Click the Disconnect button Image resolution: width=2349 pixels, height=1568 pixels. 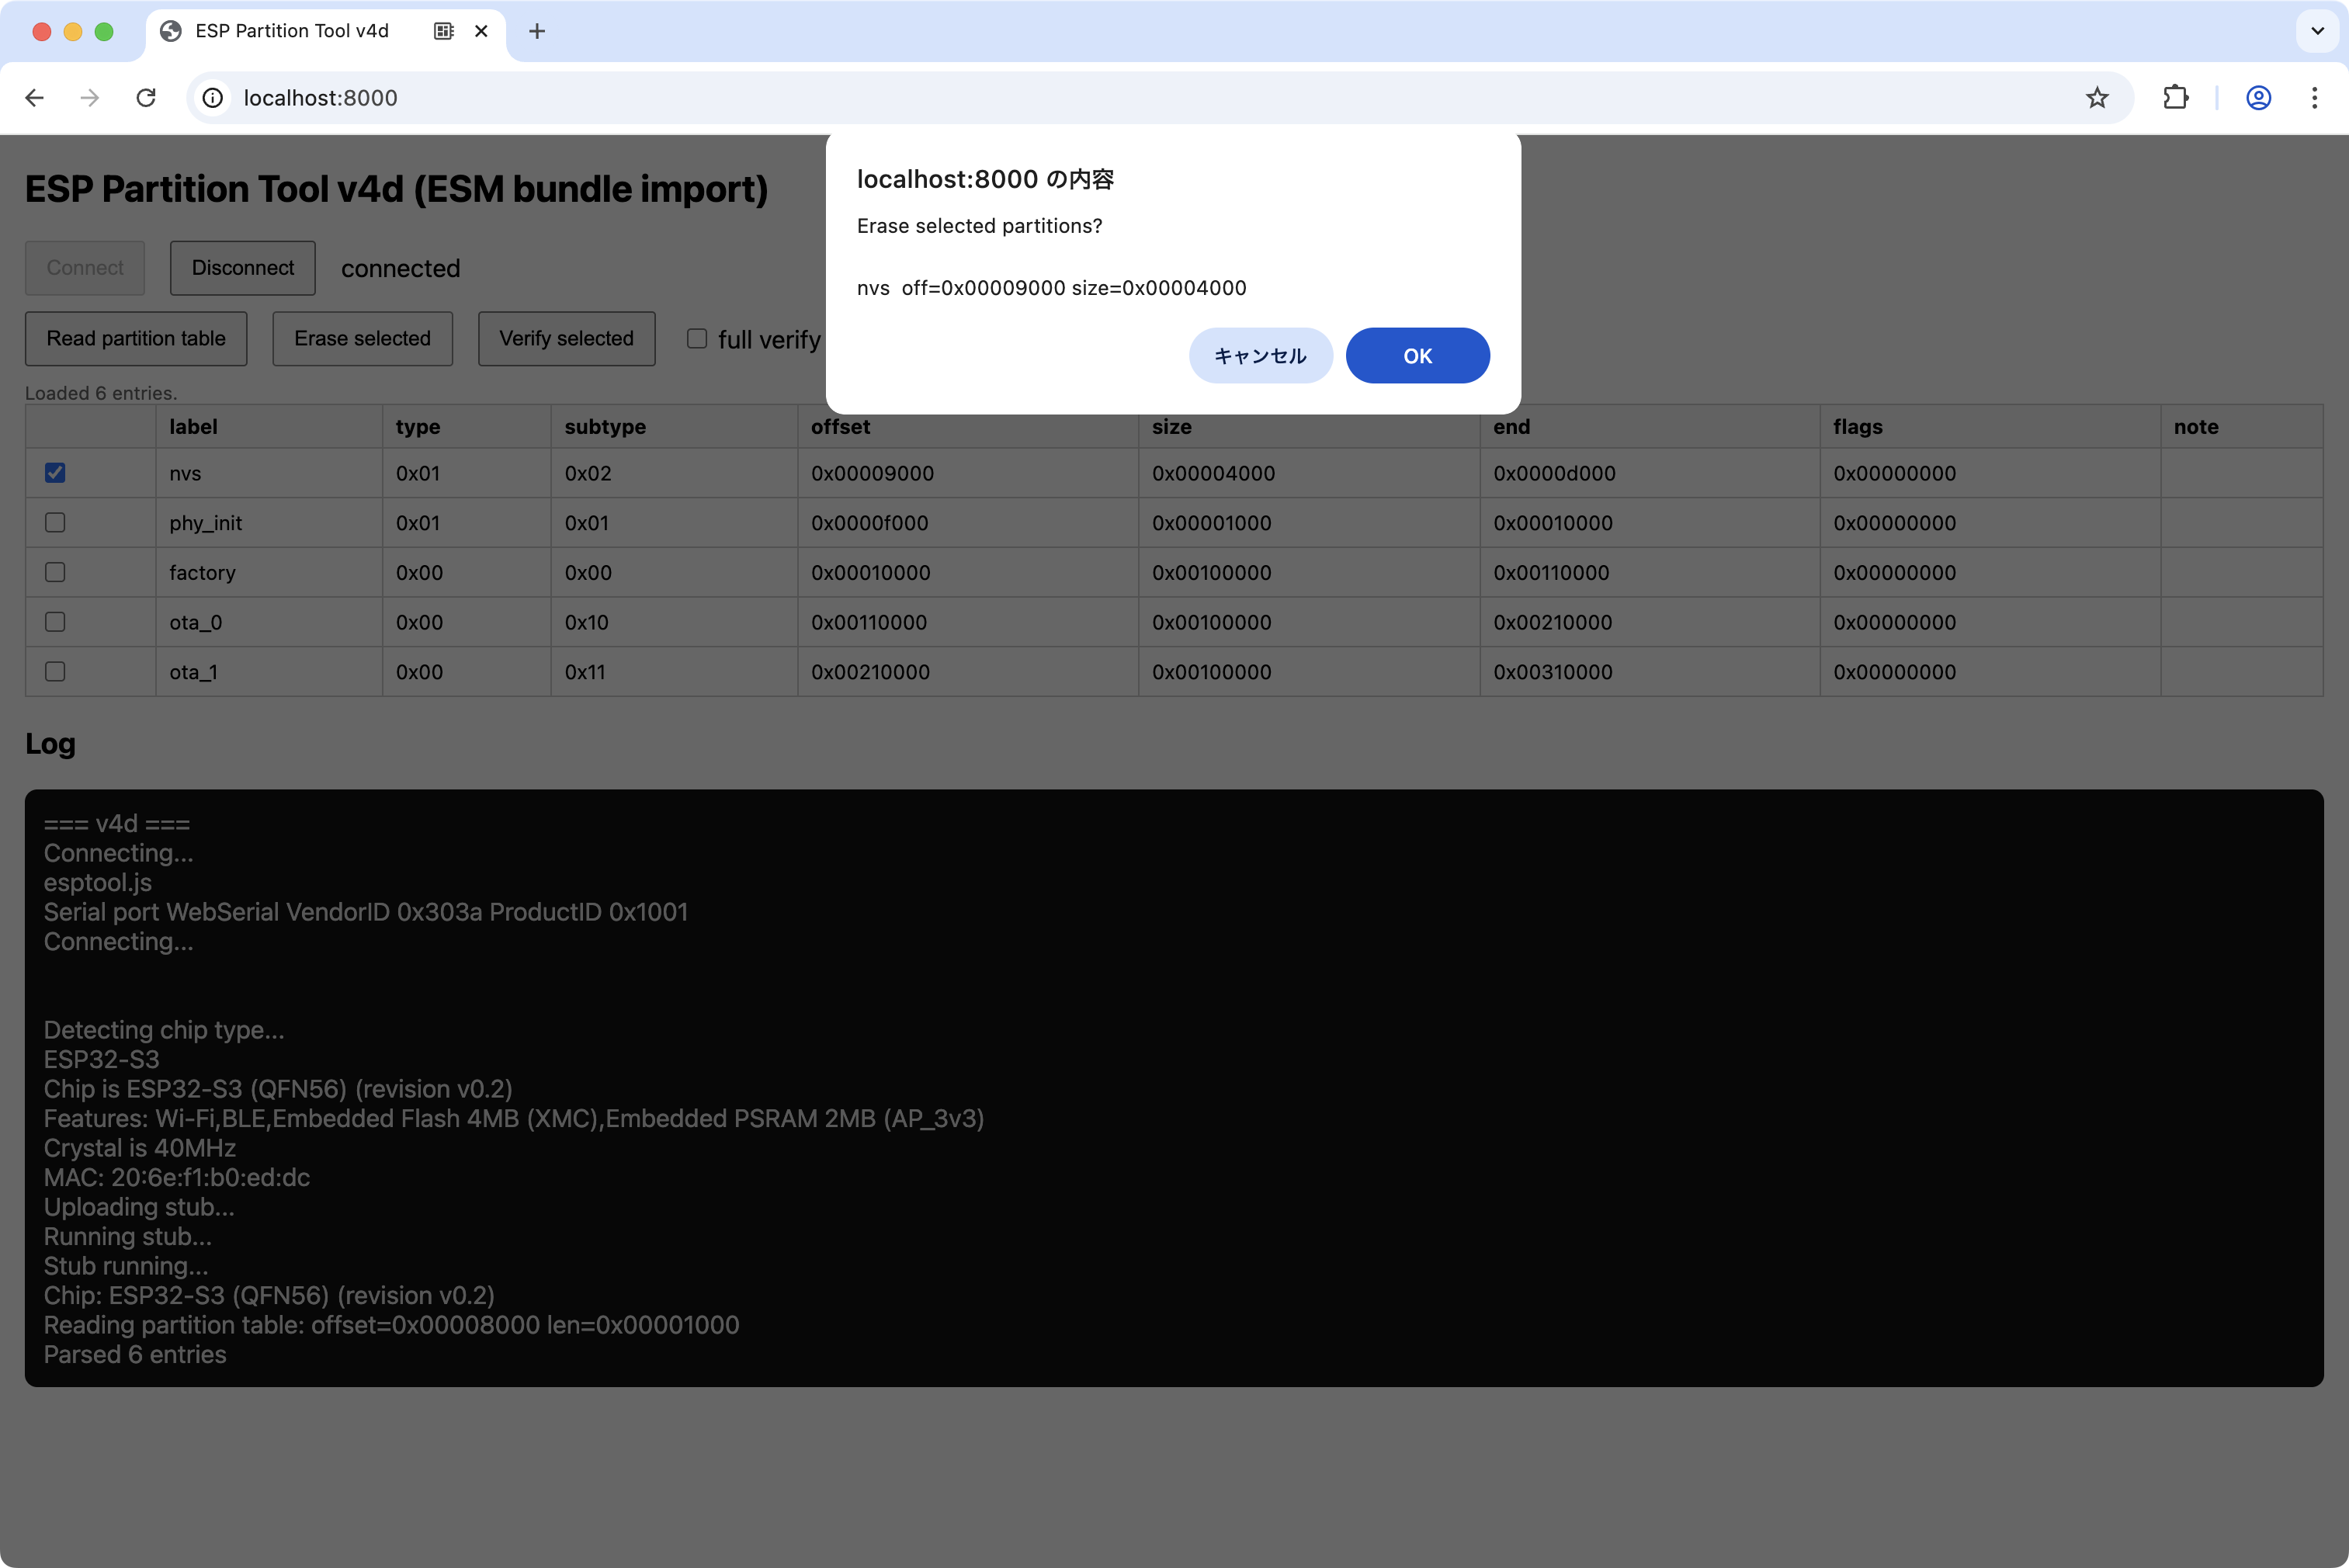coord(243,268)
